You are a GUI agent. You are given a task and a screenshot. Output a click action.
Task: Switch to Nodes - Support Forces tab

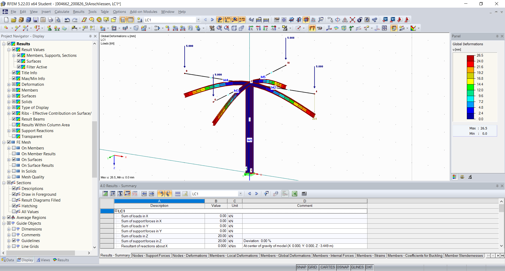pyautogui.click(x=151, y=255)
